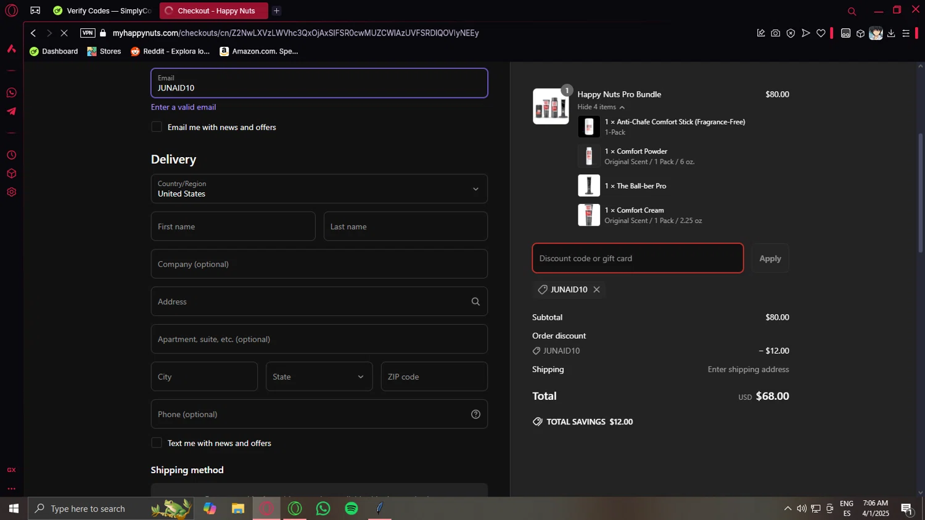The width and height of the screenshot is (925, 520).
Task: Switch to Verify Codes SimplyCodes tab
Action: click(x=102, y=10)
